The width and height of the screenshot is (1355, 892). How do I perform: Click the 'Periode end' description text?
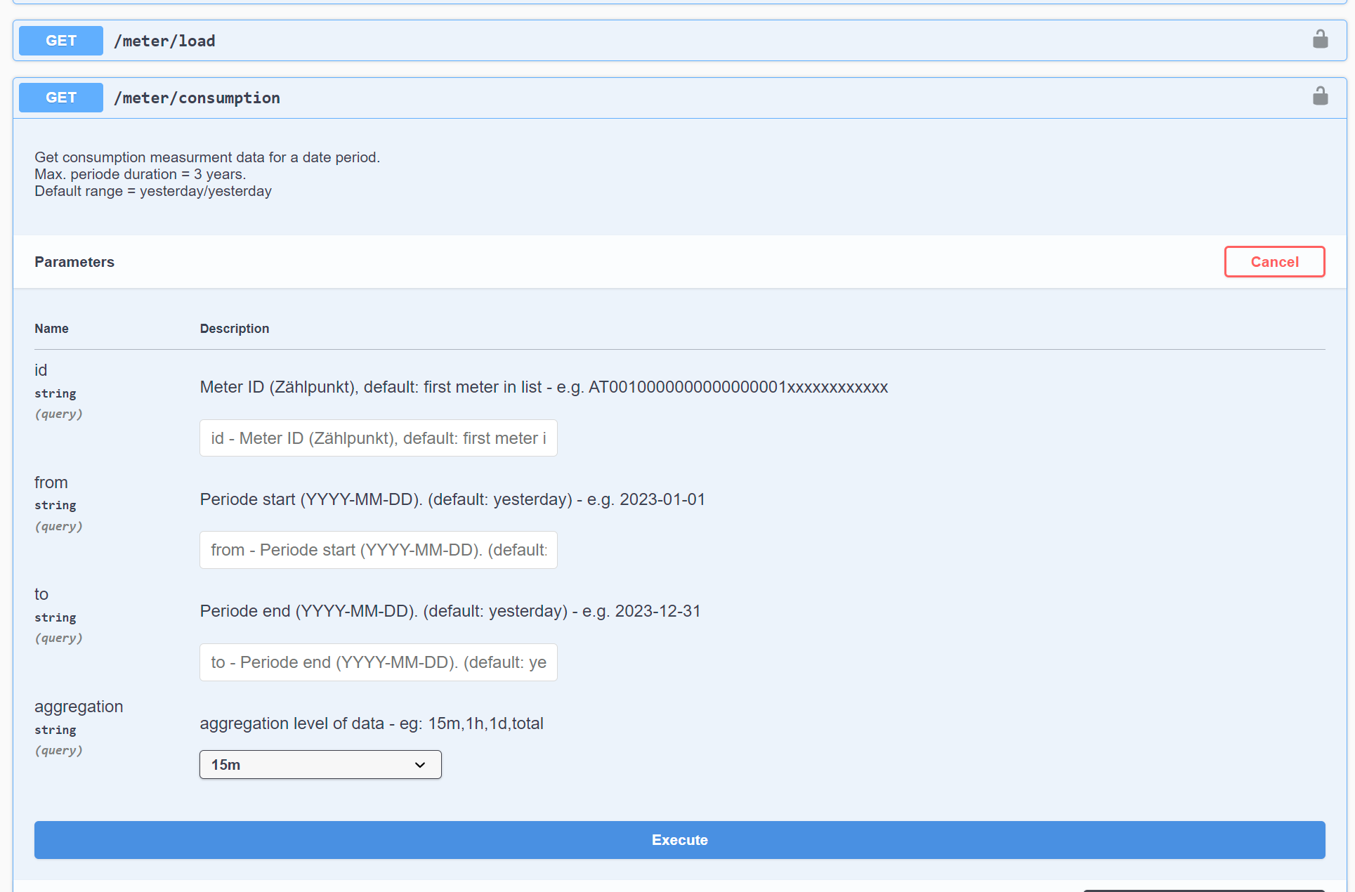pos(450,611)
